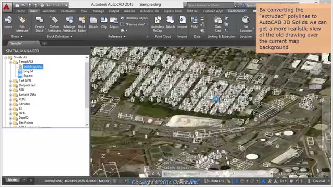Click the Model layout tab
The width and height of the screenshot is (333, 187).
(12, 180)
